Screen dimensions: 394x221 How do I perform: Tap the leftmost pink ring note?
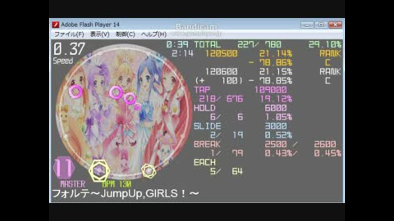point(76,91)
